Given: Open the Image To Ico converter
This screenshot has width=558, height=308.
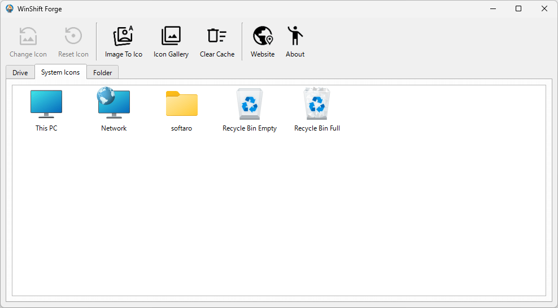Looking at the screenshot, I should coord(123,42).
